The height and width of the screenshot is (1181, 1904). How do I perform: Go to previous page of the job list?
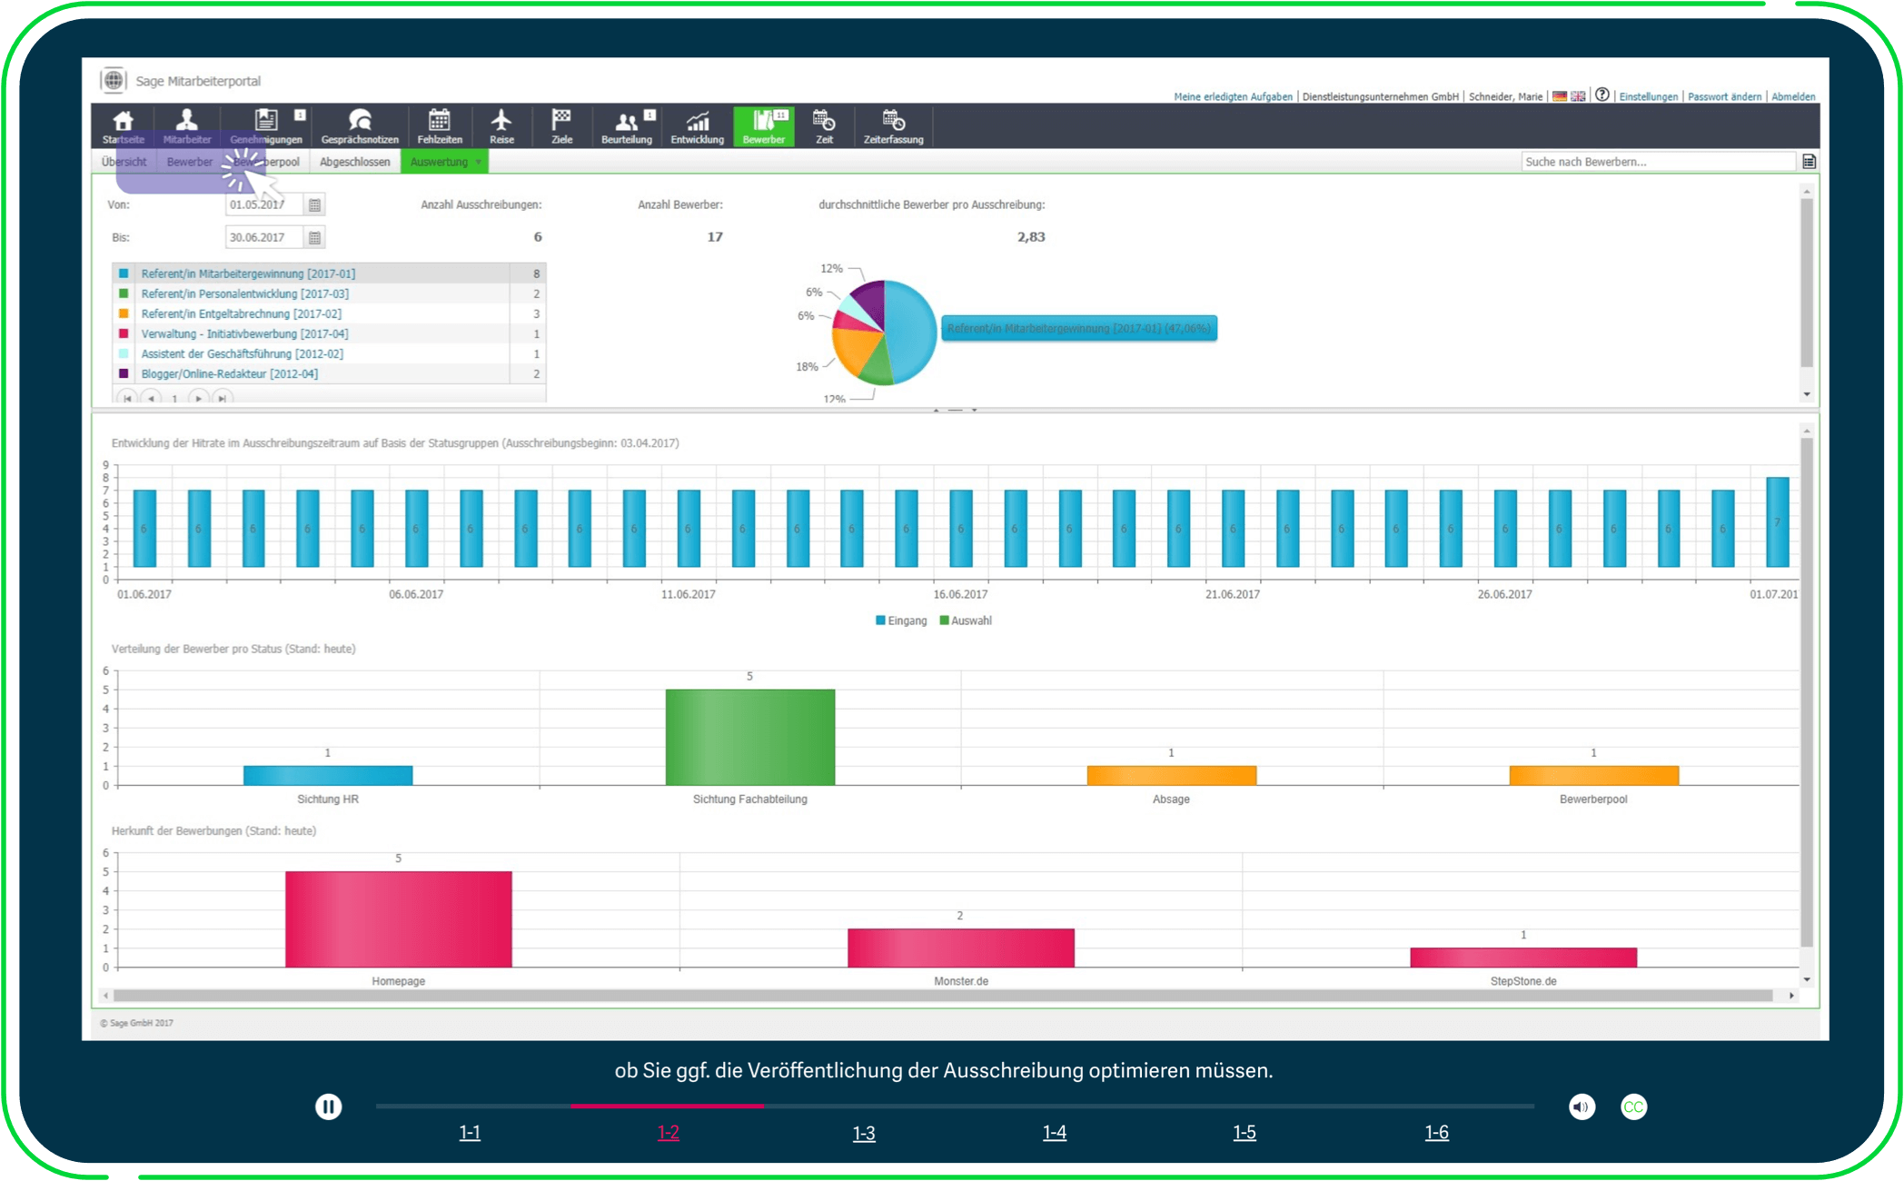151,398
